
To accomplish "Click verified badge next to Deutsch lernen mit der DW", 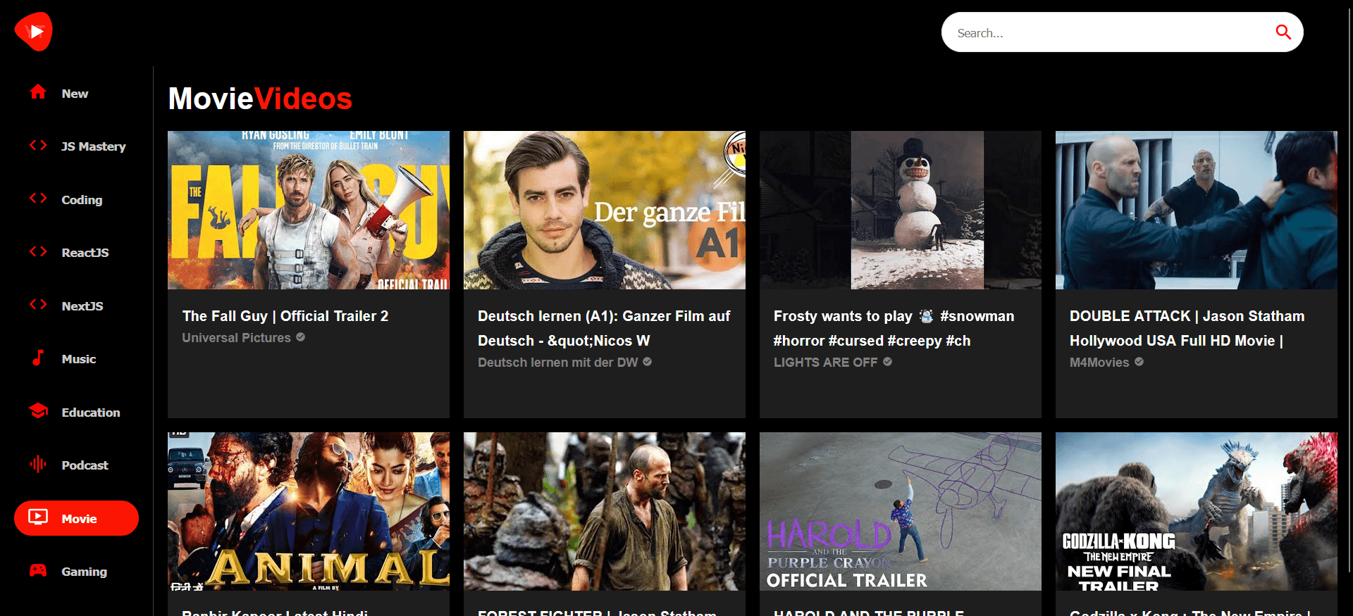I will point(648,362).
